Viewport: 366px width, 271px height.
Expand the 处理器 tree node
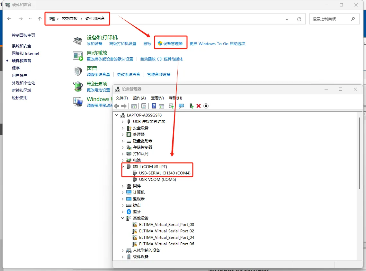coord(122,135)
